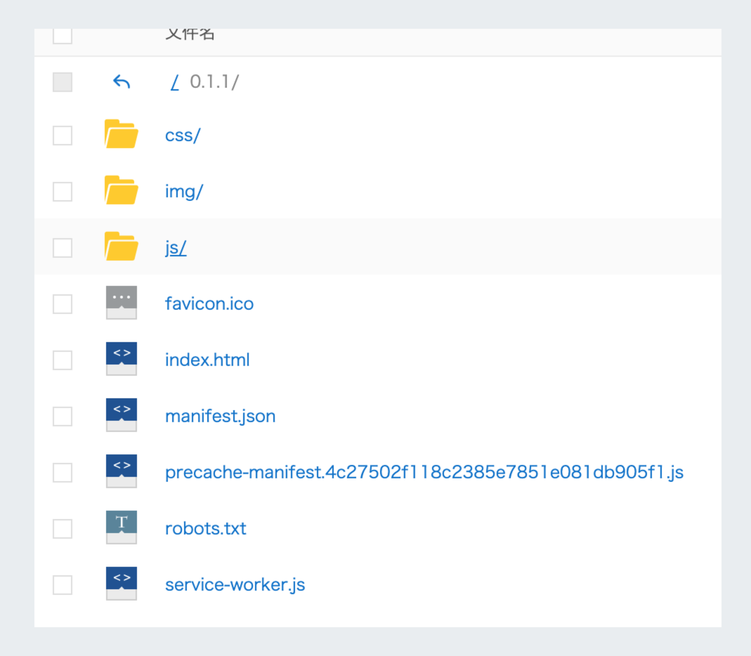Click the precache-manifest js file icon
The height and width of the screenshot is (656, 751).
pos(121,471)
